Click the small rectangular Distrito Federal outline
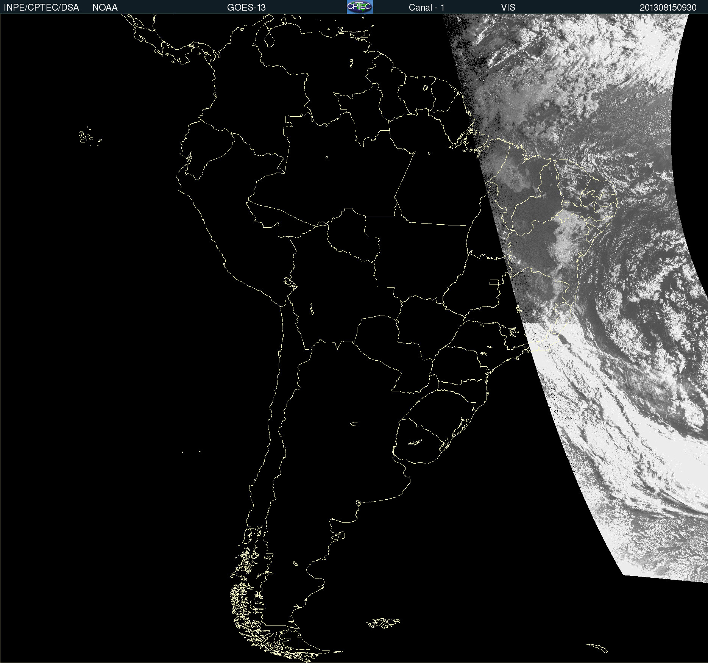 pos(494,282)
